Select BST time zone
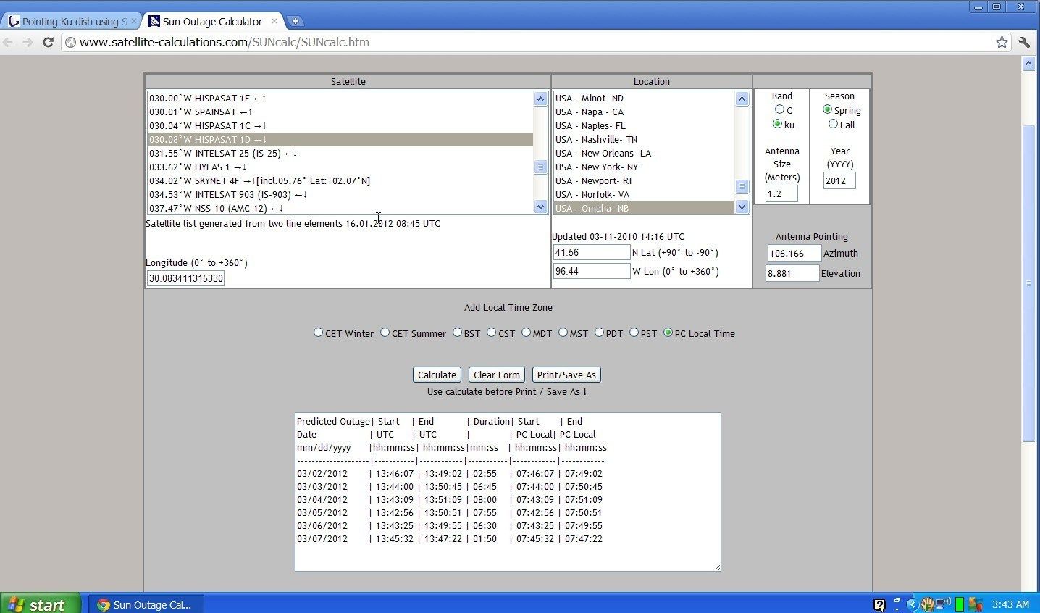The image size is (1040, 613). [457, 333]
